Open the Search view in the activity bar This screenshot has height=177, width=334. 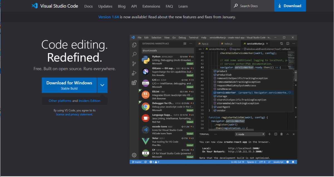pos(134,54)
